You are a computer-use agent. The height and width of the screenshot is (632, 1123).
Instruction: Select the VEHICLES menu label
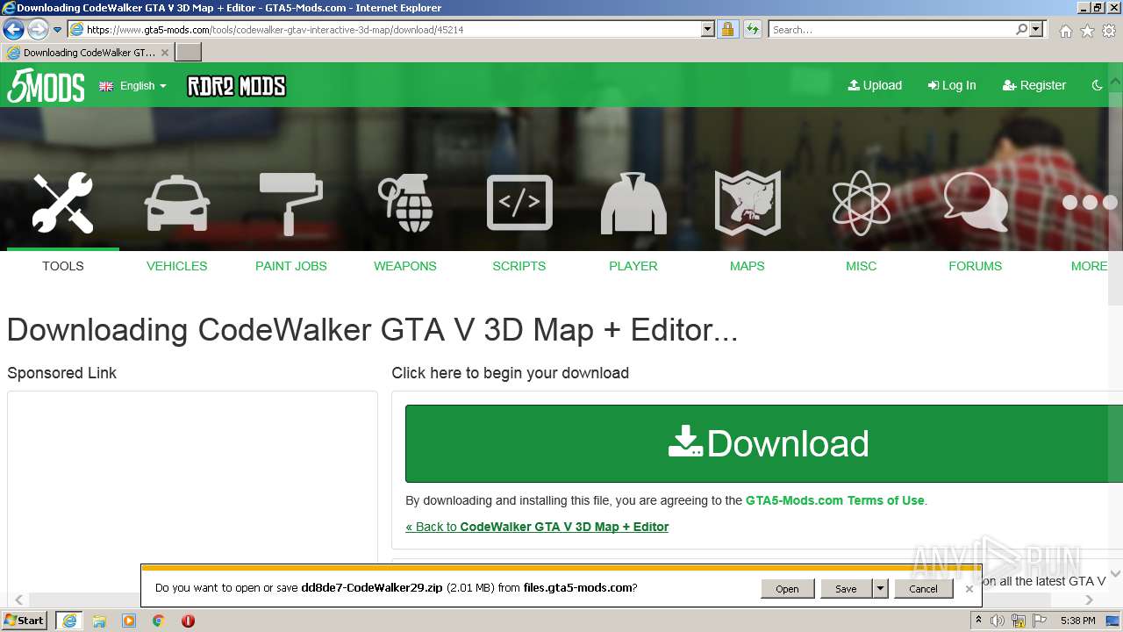coord(177,266)
